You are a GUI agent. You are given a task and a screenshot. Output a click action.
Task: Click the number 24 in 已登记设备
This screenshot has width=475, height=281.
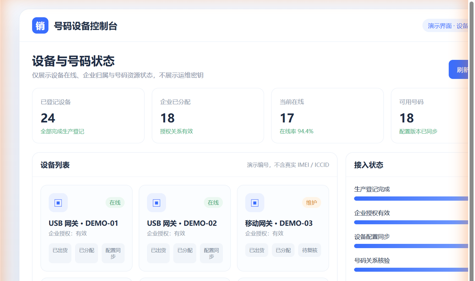(x=48, y=118)
